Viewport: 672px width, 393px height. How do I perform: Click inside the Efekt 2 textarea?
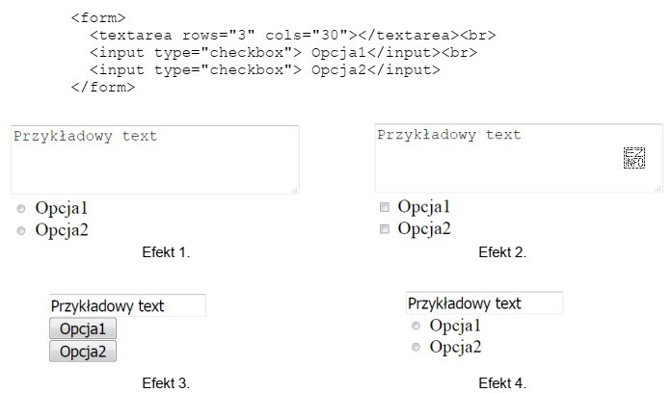pos(501,162)
